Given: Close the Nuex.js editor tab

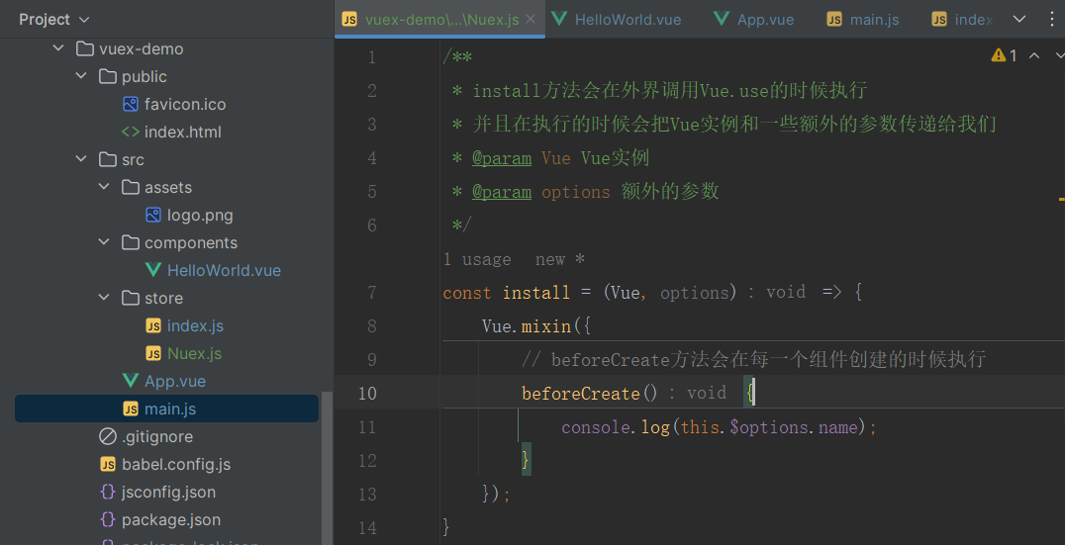Looking at the screenshot, I should click(532, 19).
